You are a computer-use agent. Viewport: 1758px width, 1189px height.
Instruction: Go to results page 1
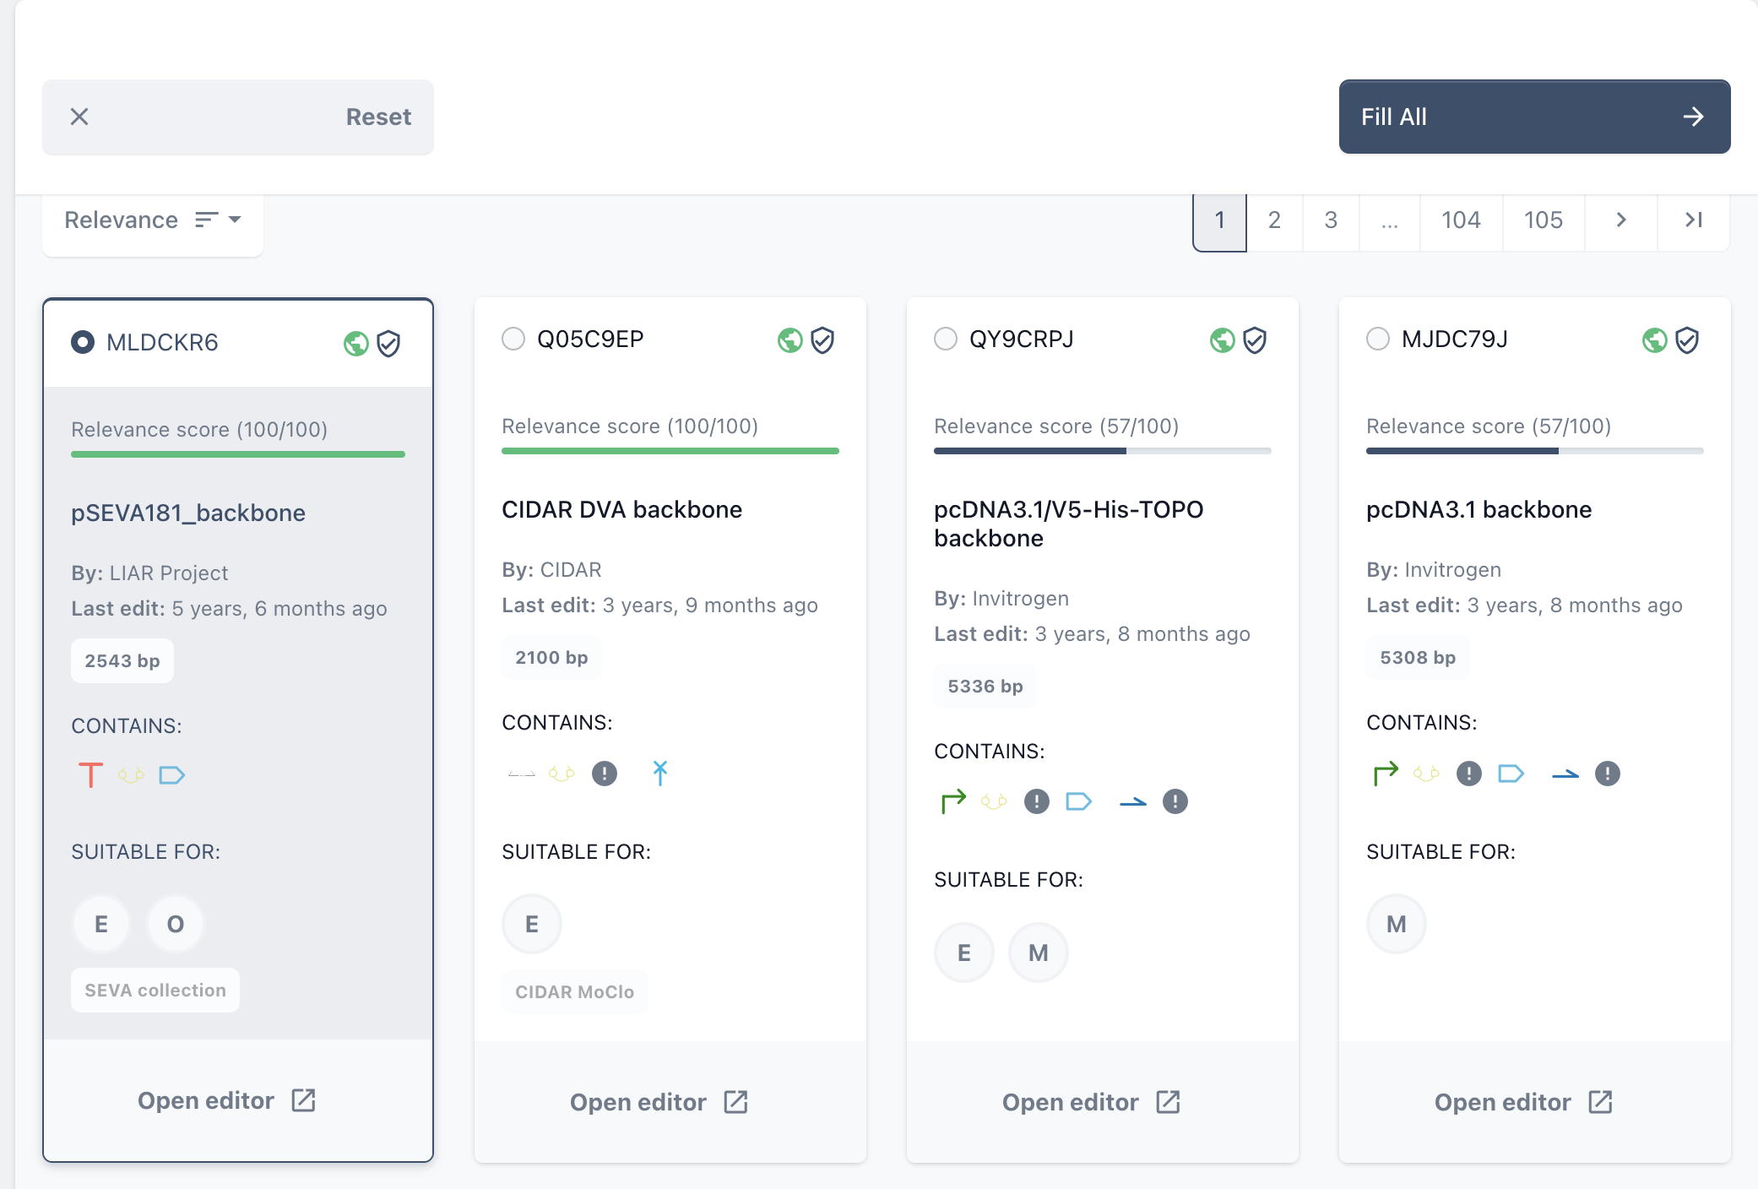[x=1219, y=221]
